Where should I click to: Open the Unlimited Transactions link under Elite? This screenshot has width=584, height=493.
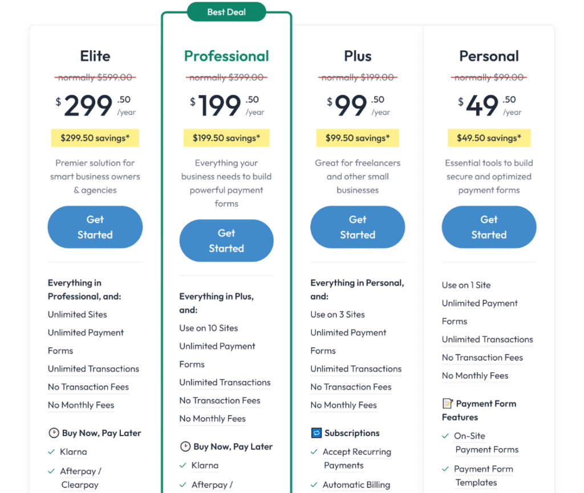click(93, 369)
